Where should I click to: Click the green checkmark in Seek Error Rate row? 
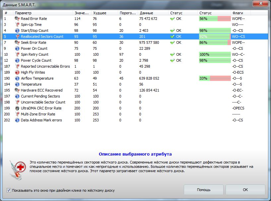tap(172, 42)
